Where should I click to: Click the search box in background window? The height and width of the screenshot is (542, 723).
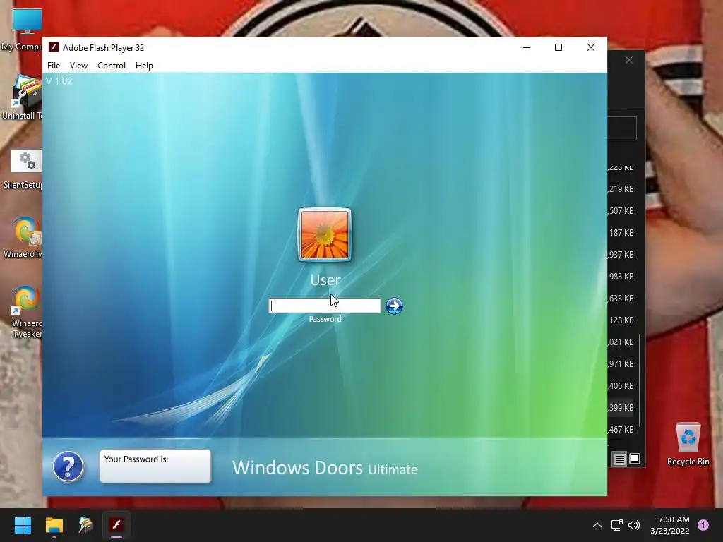point(622,128)
